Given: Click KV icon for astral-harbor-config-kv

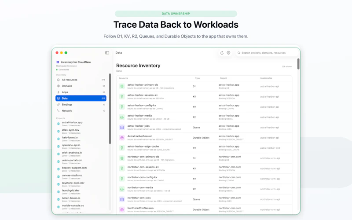Looking at the screenshot, I should click(122, 107).
